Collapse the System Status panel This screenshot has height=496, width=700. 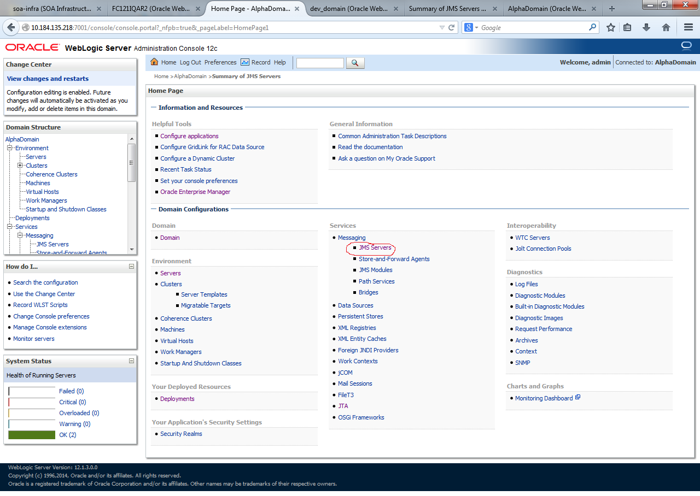[131, 361]
